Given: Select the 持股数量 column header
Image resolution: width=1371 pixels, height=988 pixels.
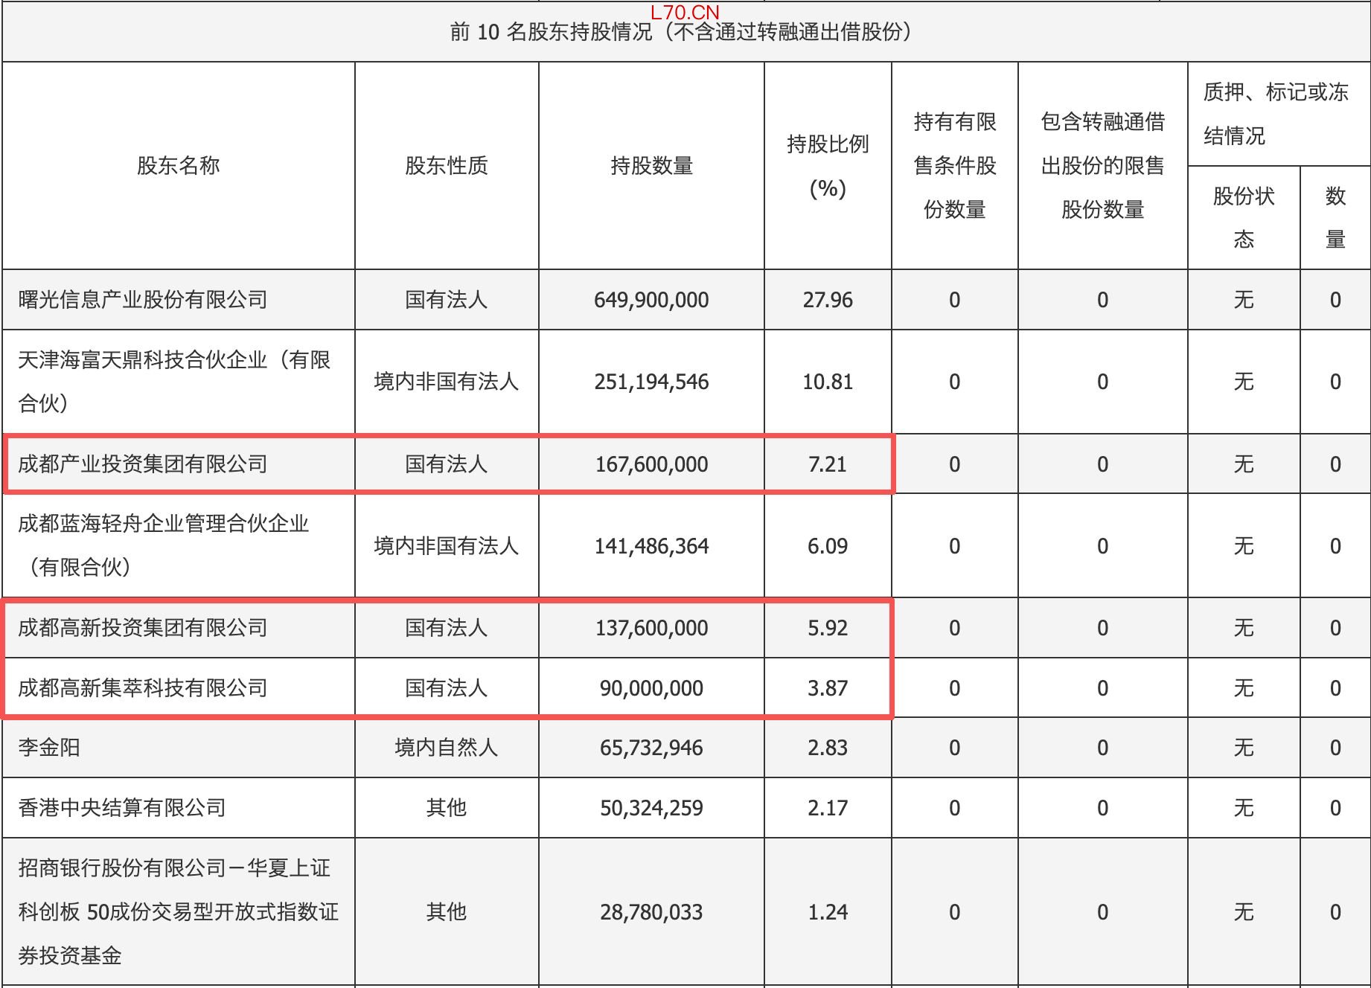Looking at the screenshot, I should (651, 165).
